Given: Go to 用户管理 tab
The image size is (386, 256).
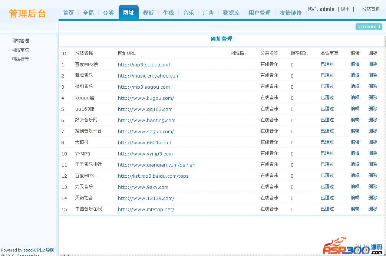Looking at the screenshot, I should 259,13.
